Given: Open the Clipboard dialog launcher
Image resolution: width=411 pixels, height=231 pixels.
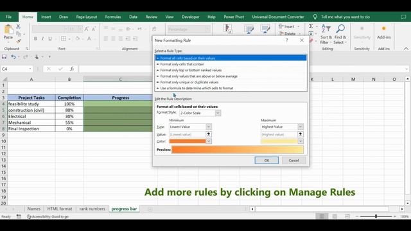Looking at the screenshot, I should click(x=27, y=49).
